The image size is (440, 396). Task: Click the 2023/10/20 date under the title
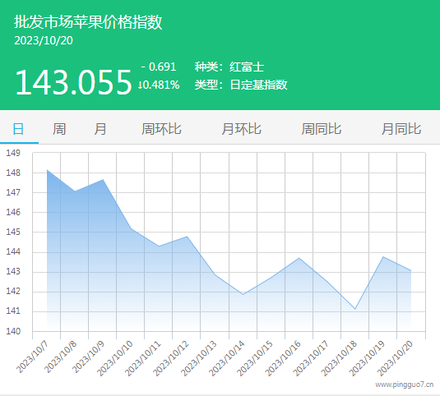pos(44,40)
